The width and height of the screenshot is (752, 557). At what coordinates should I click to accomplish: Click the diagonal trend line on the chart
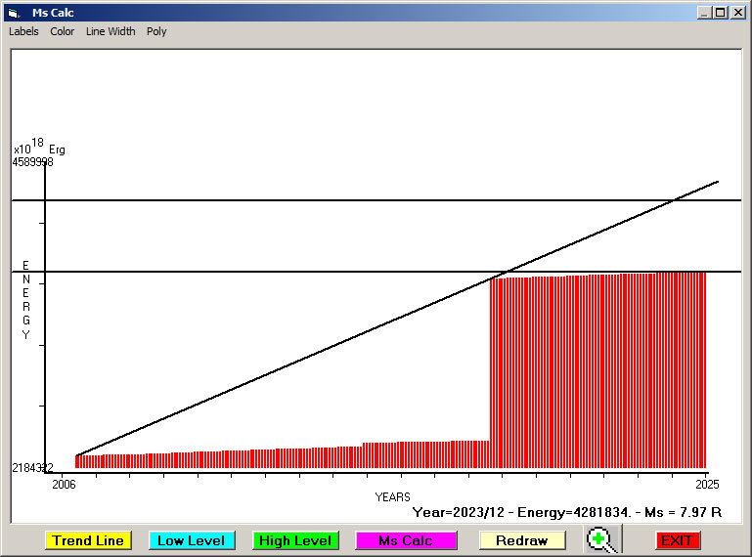coord(293,365)
